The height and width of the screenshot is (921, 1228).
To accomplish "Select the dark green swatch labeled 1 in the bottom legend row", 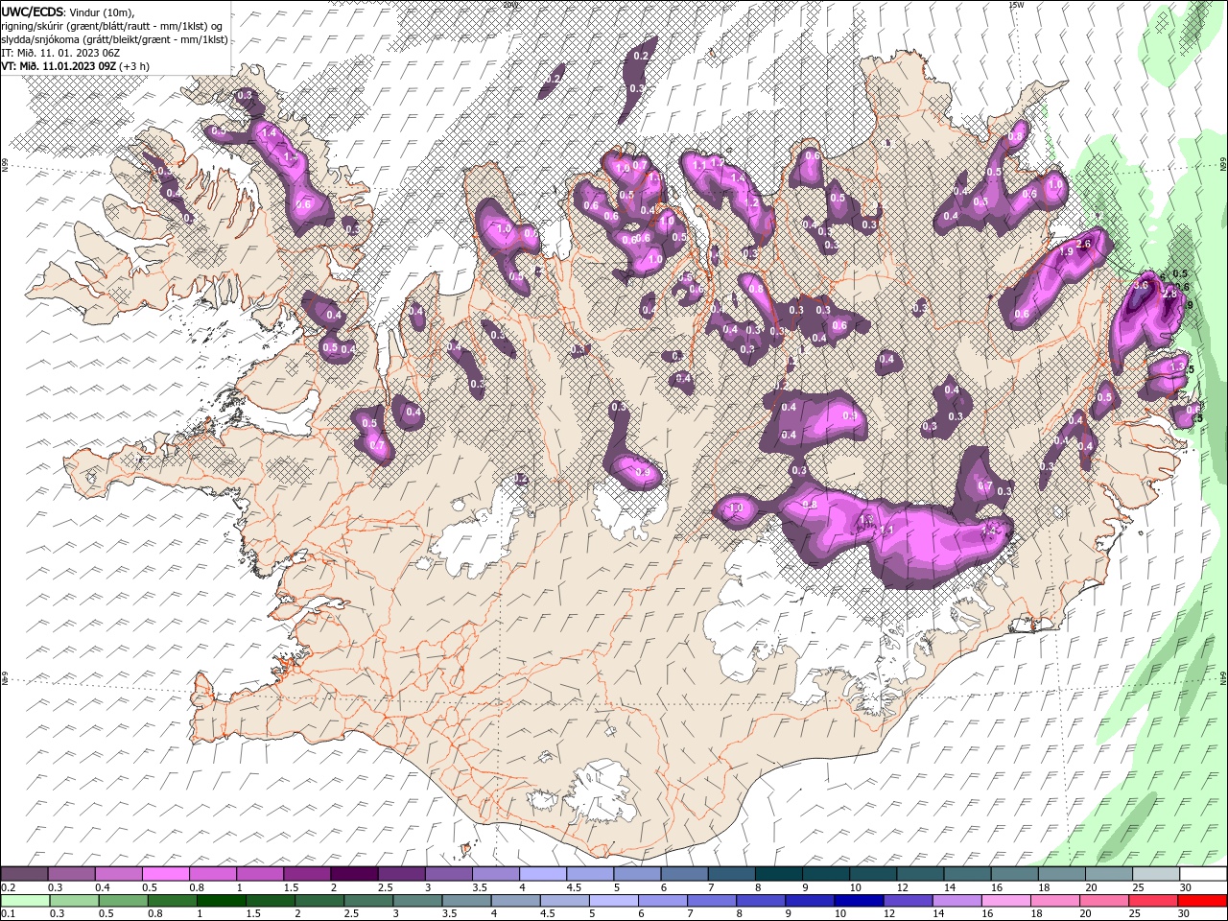I will [x=222, y=900].
